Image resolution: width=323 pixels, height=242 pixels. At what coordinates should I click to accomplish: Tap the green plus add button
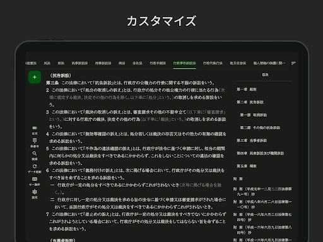[x=35, y=78]
